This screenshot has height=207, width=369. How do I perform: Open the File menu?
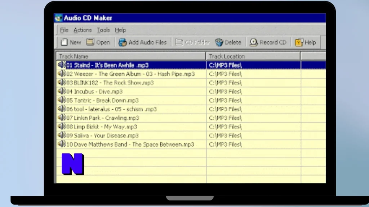(64, 30)
